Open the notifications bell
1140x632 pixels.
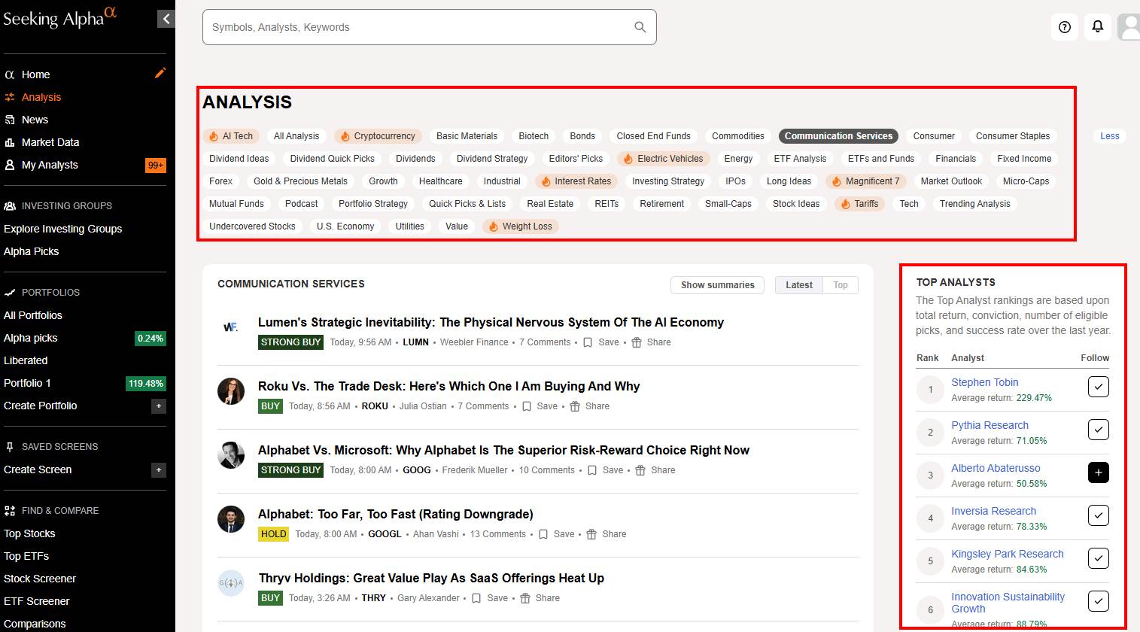coord(1097,27)
